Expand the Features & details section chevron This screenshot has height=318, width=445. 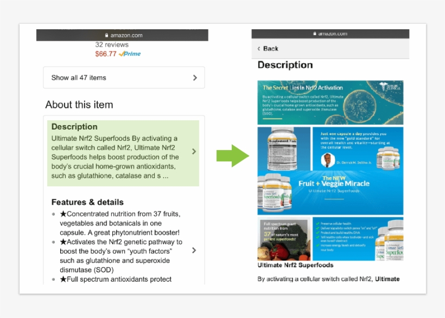point(194,250)
